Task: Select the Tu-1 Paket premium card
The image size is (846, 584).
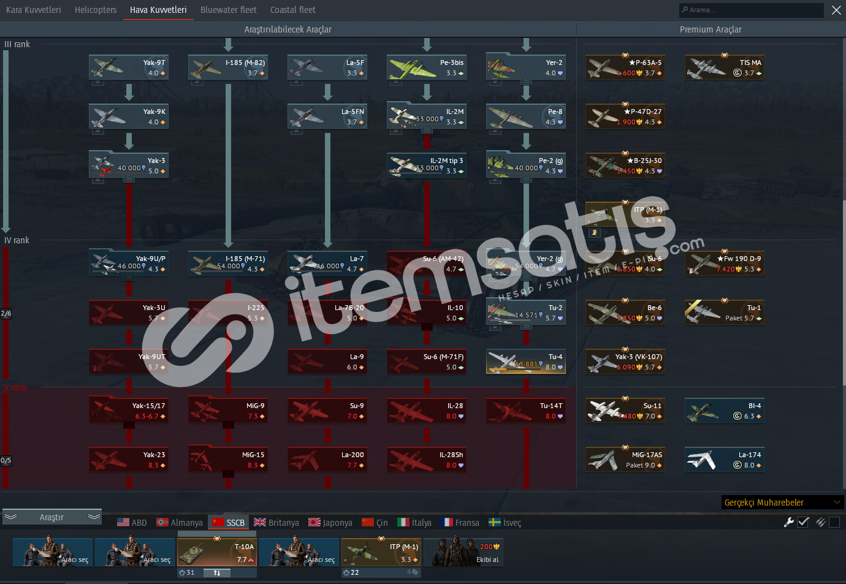Action: point(725,313)
